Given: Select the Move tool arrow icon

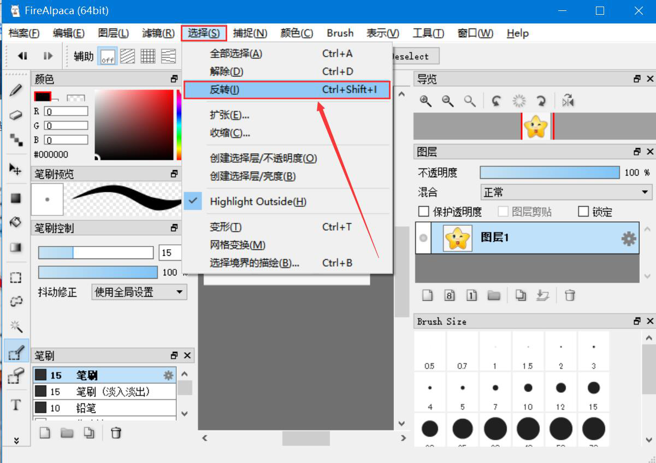Looking at the screenshot, I should [16, 170].
